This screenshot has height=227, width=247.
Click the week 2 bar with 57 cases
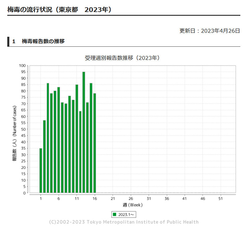[x=44, y=156]
